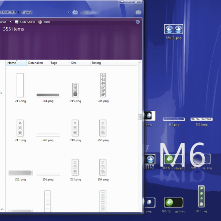Click the 243.png file name

click(x=20, y=101)
